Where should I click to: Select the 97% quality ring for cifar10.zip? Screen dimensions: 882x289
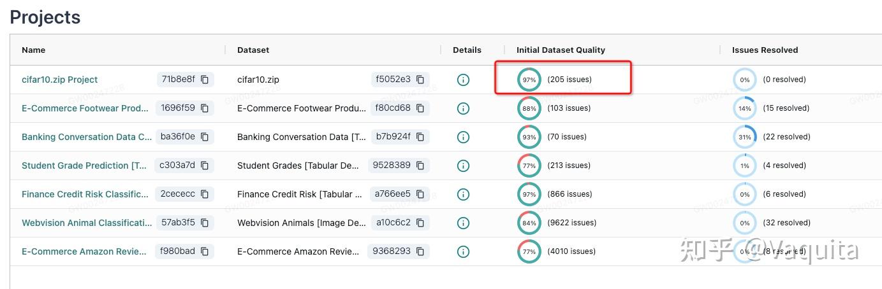click(x=529, y=80)
